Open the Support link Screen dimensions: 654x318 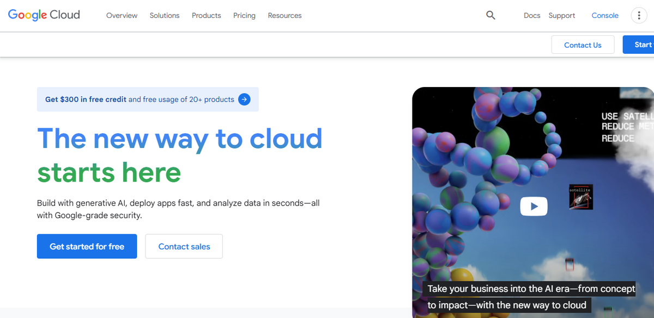click(561, 15)
